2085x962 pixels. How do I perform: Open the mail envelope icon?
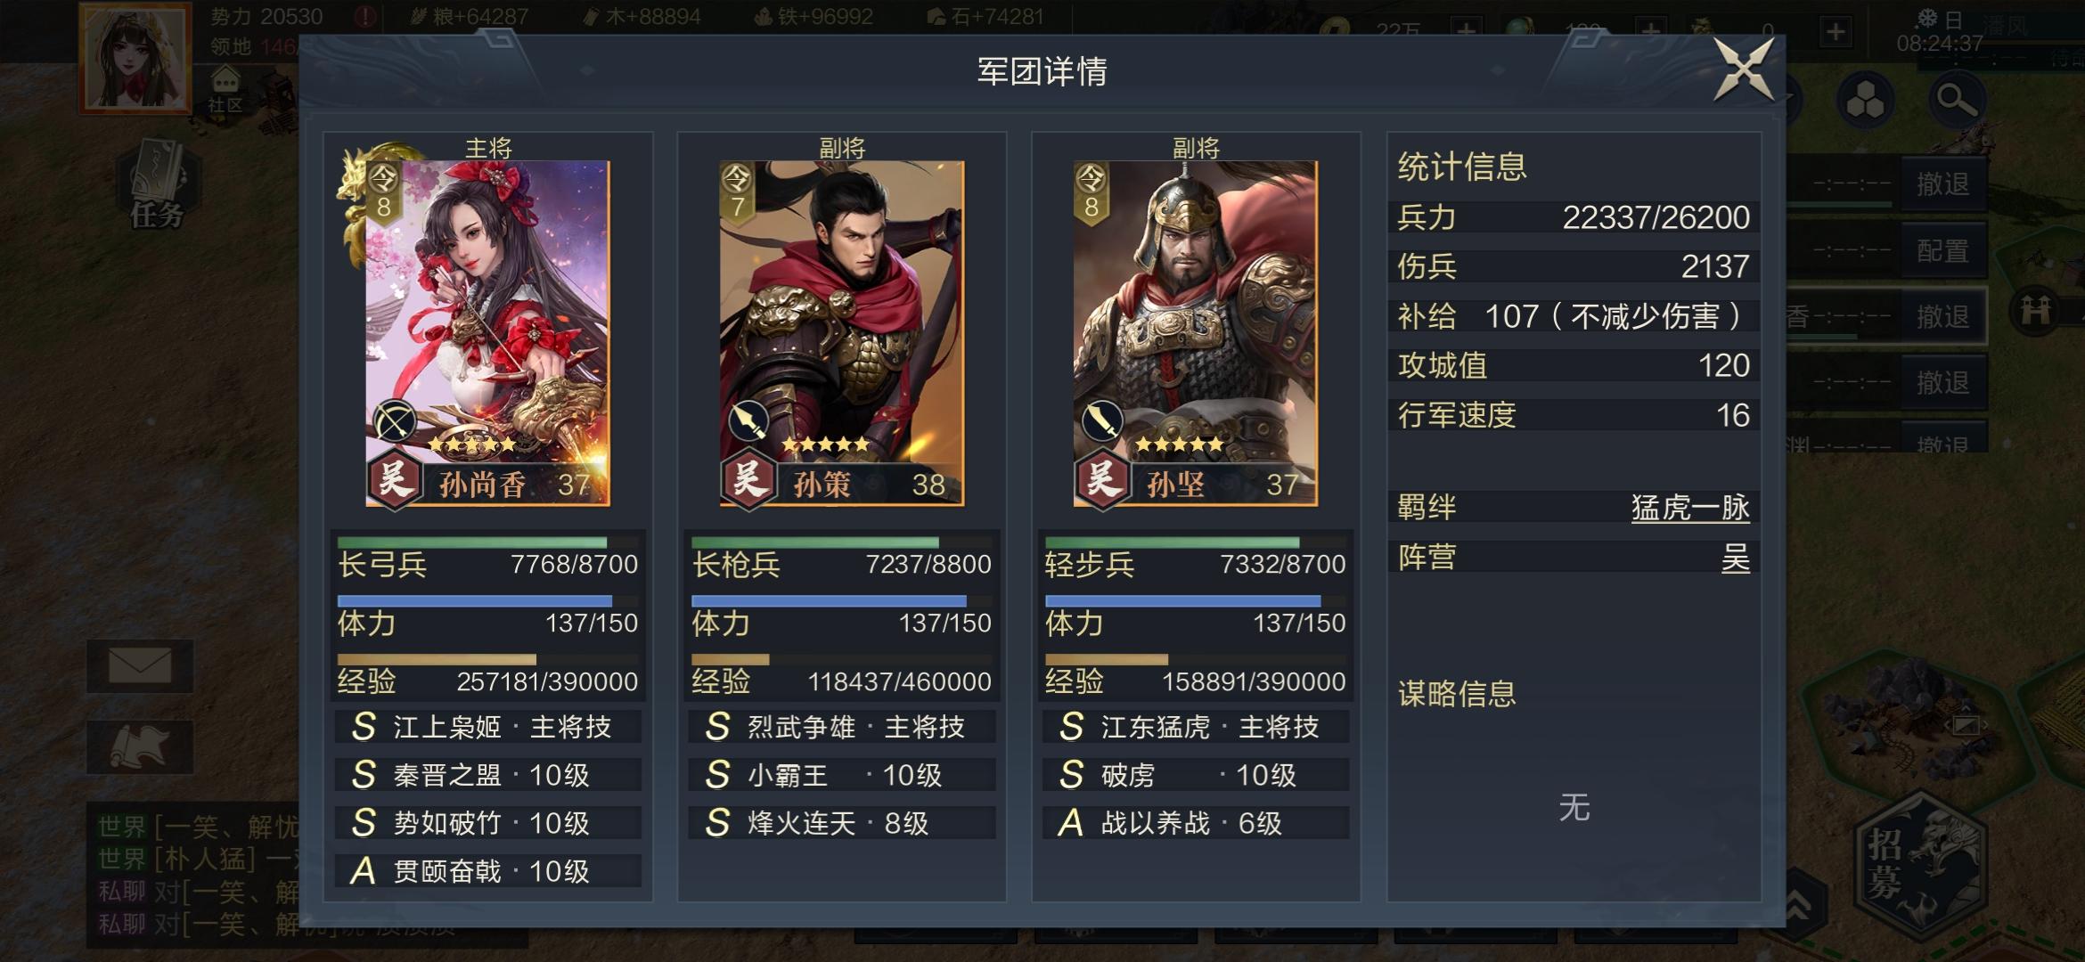pos(140,665)
